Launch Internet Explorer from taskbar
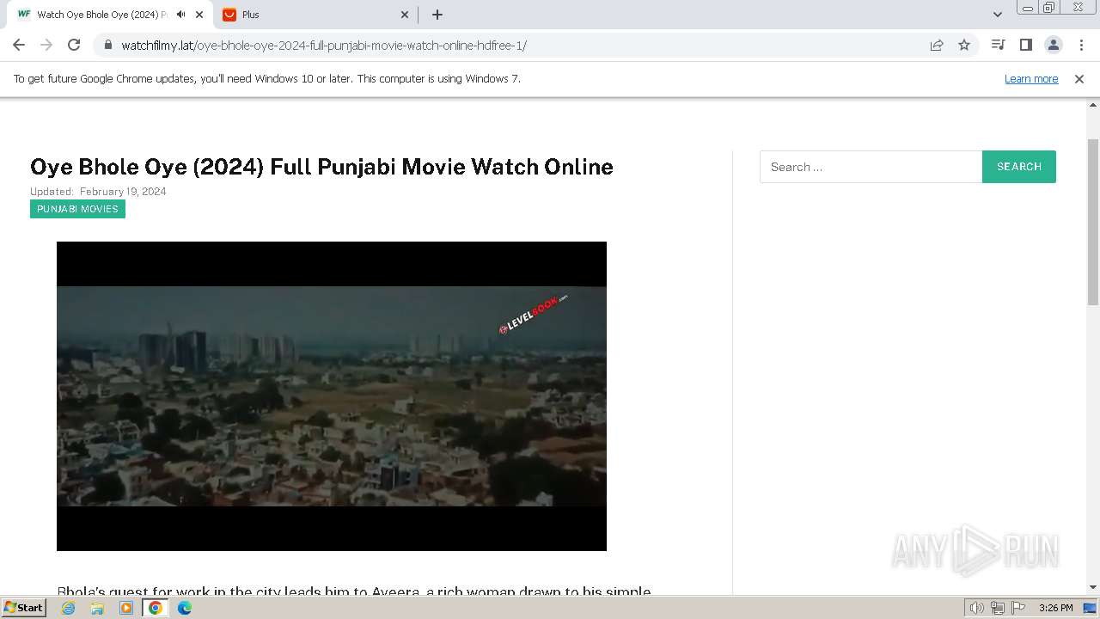 click(69, 608)
